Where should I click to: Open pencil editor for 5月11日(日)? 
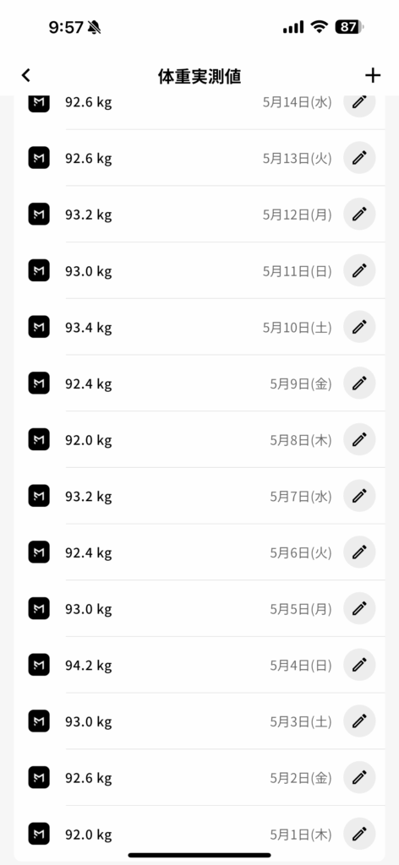tap(359, 271)
